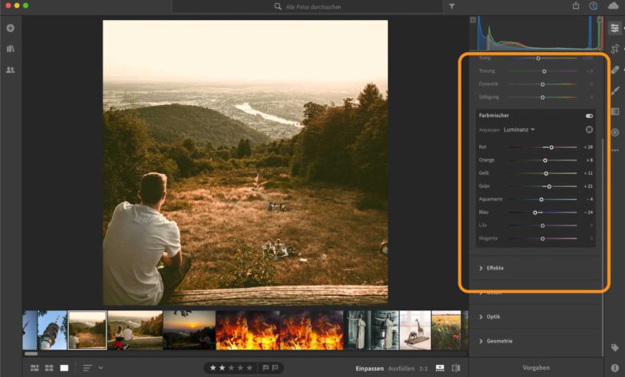Screen dimensions: 625x377
Task: Activate the Farbmischer target adjustment tool
Action: [590, 129]
